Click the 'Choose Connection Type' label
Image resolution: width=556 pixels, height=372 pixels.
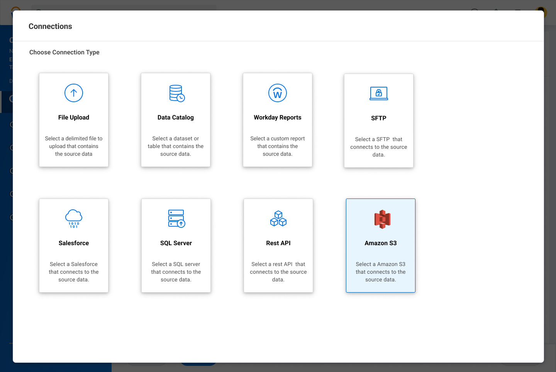point(64,52)
